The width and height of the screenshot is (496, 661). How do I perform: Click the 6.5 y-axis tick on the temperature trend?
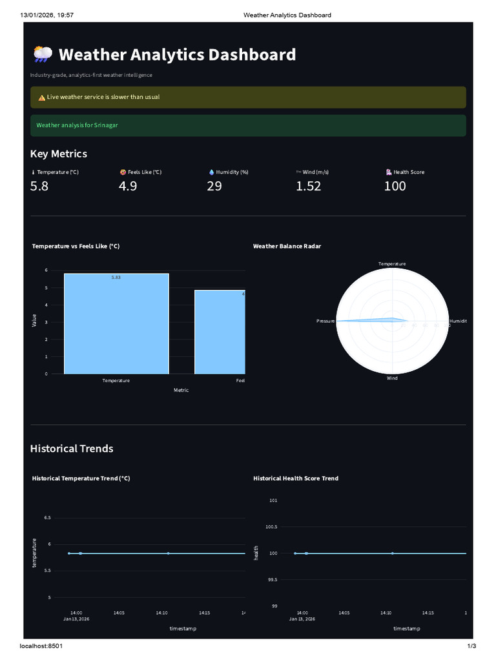pos(47,518)
